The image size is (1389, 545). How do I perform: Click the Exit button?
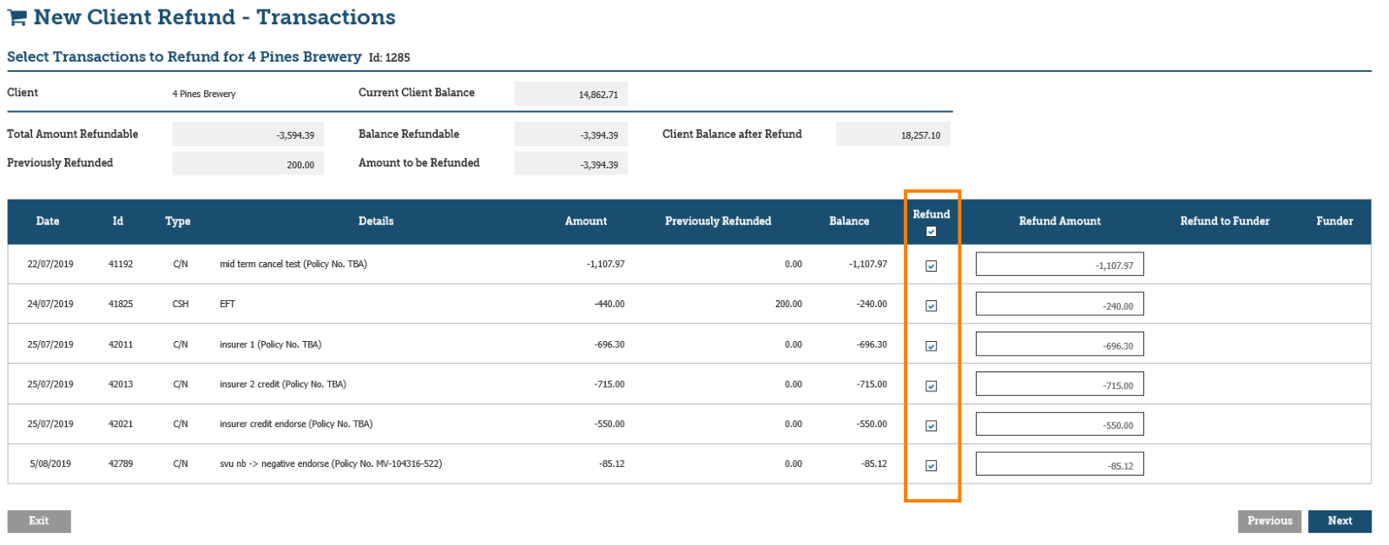coord(39,521)
